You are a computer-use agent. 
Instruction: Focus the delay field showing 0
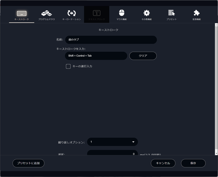(x=113, y=152)
